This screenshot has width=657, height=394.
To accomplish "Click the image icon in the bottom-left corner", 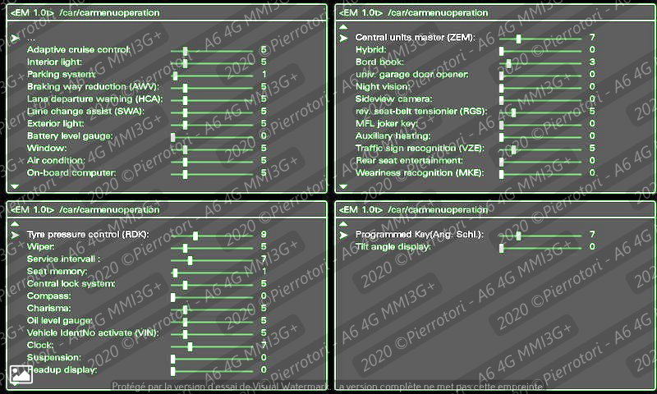I will point(21,375).
